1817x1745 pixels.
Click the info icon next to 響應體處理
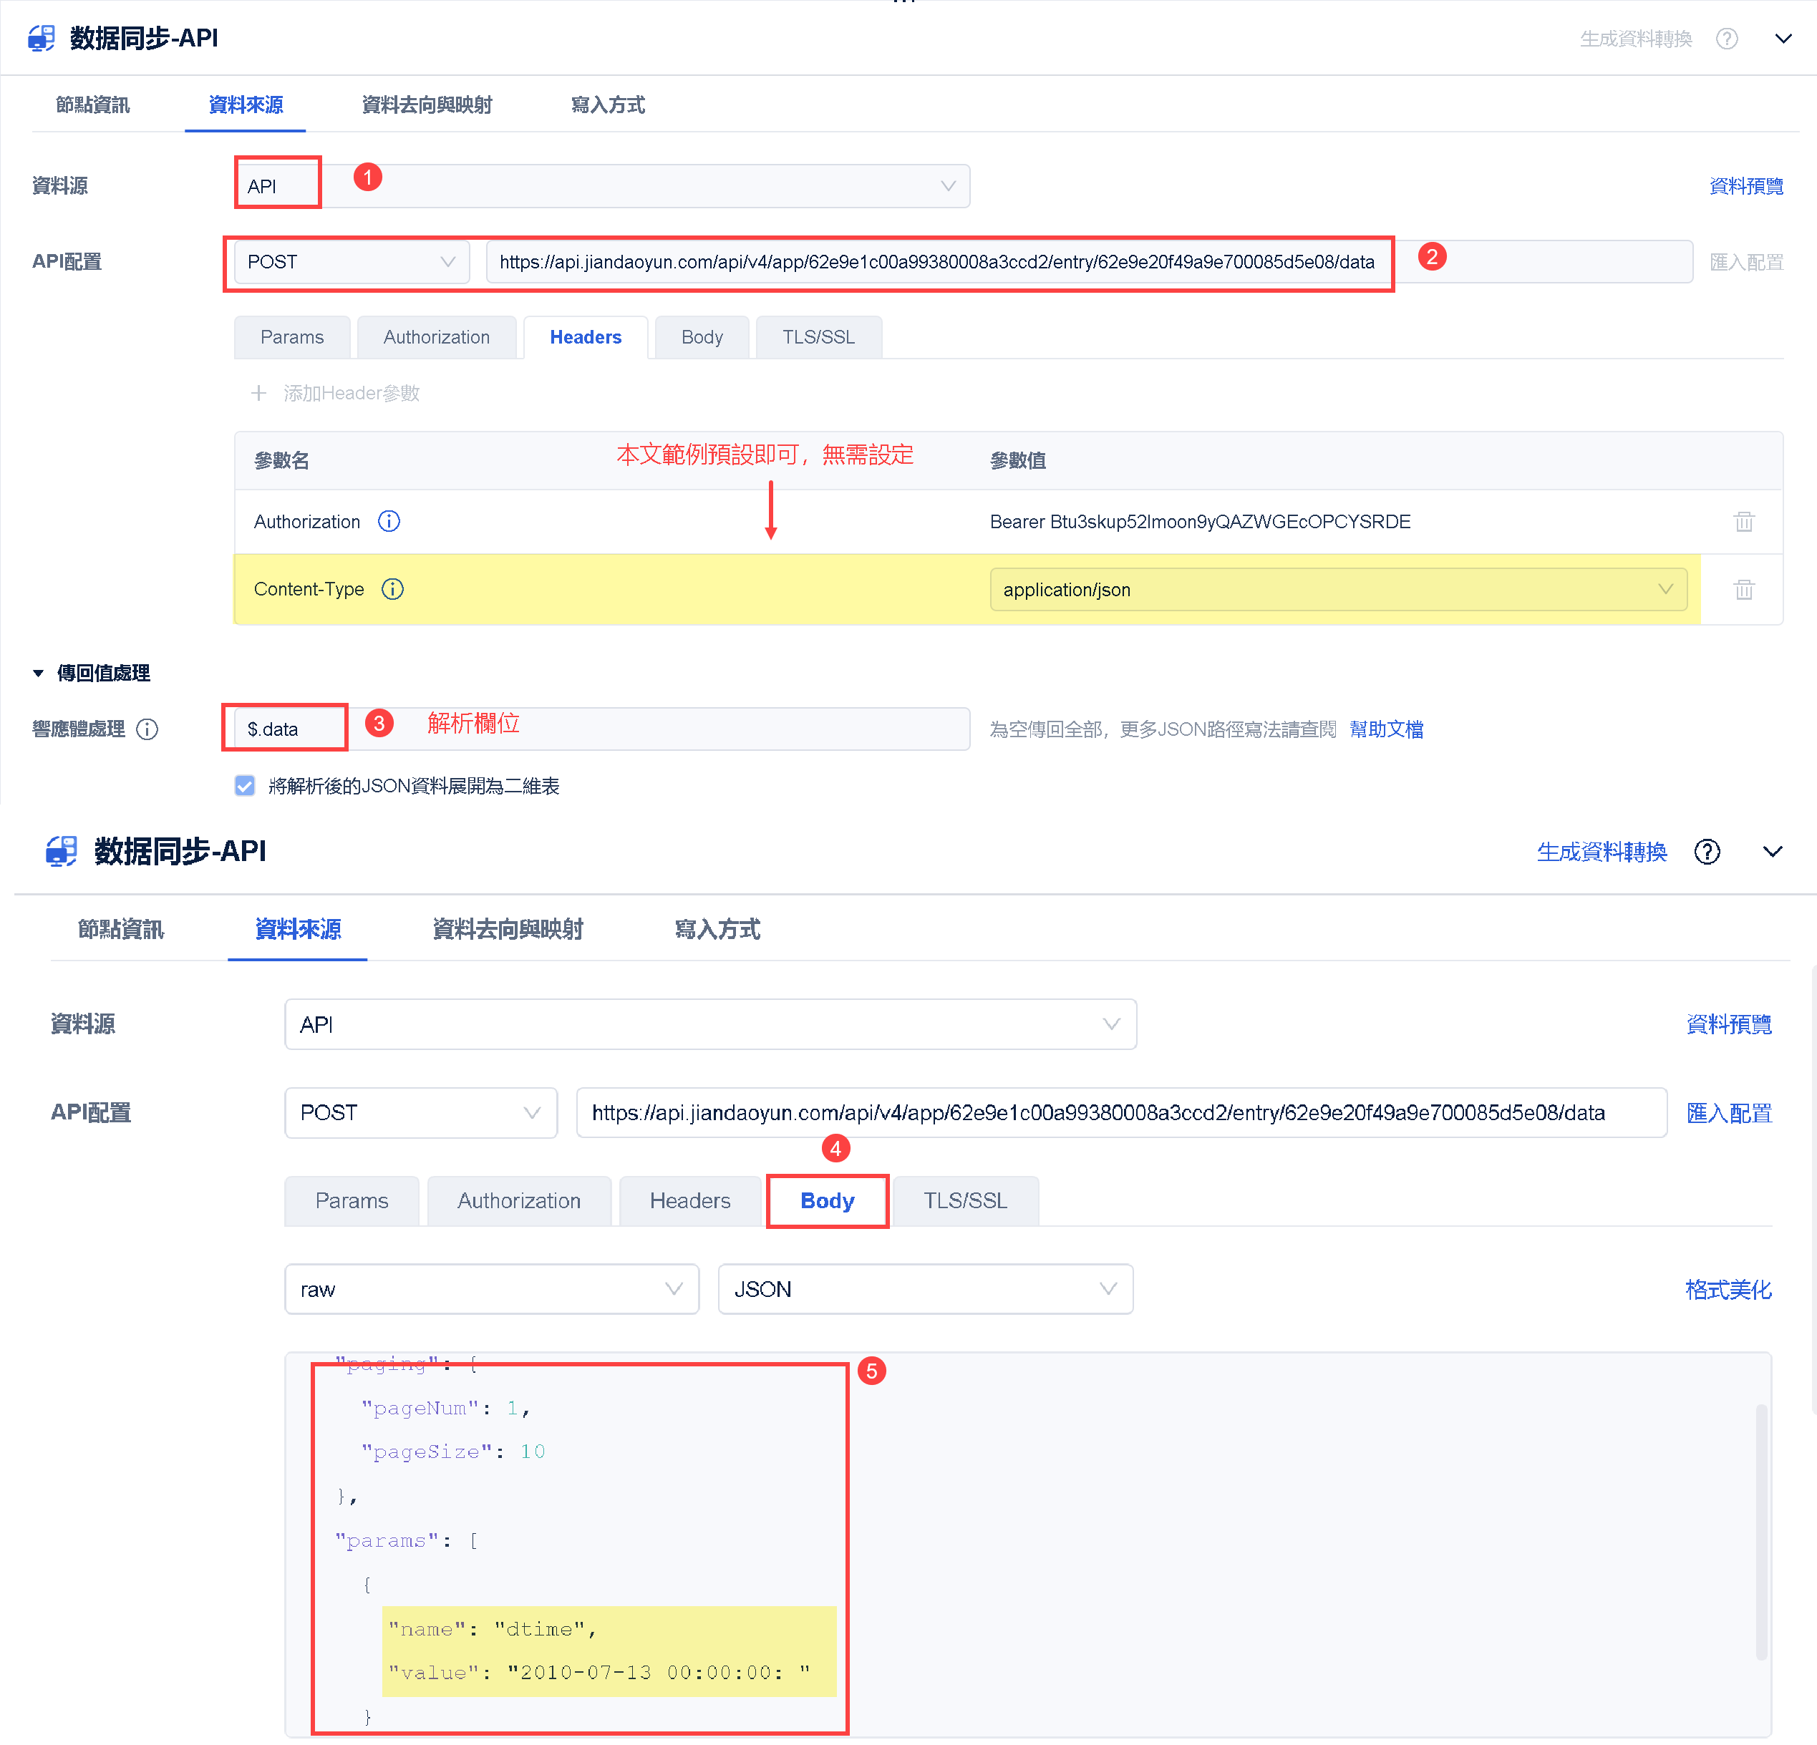click(x=147, y=729)
